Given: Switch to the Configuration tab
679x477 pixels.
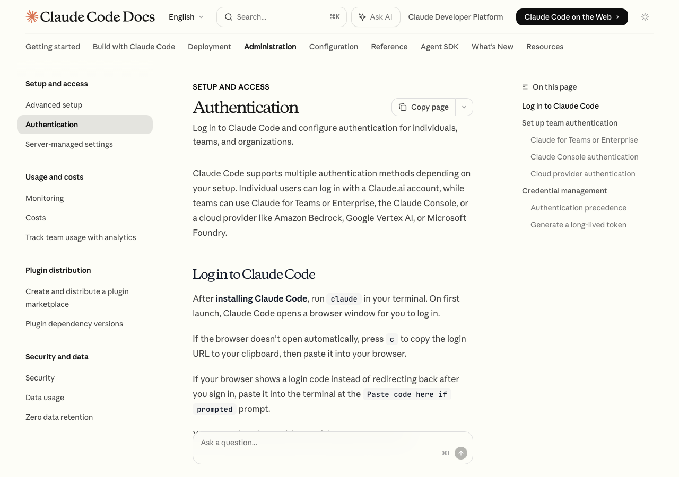Looking at the screenshot, I should coord(334,47).
